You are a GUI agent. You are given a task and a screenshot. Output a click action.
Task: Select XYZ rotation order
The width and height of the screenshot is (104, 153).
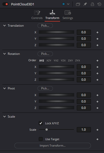point(42,60)
